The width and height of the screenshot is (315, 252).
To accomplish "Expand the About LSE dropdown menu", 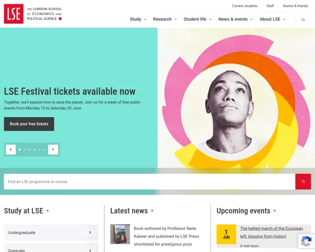I will [x=272, y=19].
